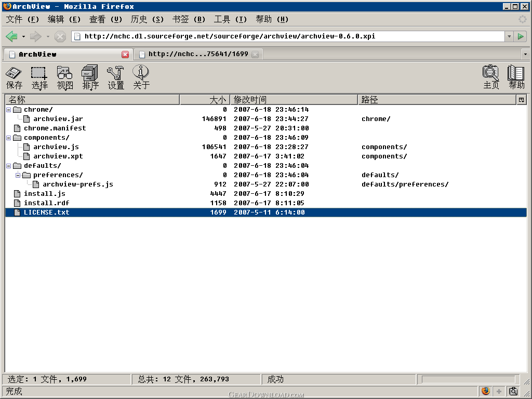The width and height of the screenshot is (532, 399).
Task: Sort by the 修改时间 column header
Action: [294, 100]
